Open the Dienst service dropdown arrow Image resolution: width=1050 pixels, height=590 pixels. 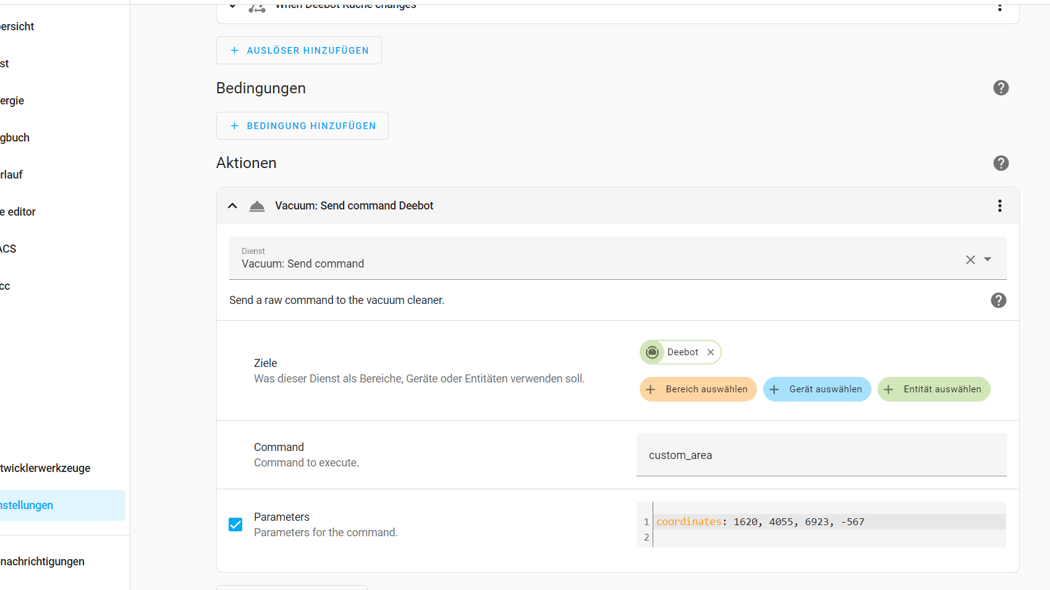click(988, 259)
